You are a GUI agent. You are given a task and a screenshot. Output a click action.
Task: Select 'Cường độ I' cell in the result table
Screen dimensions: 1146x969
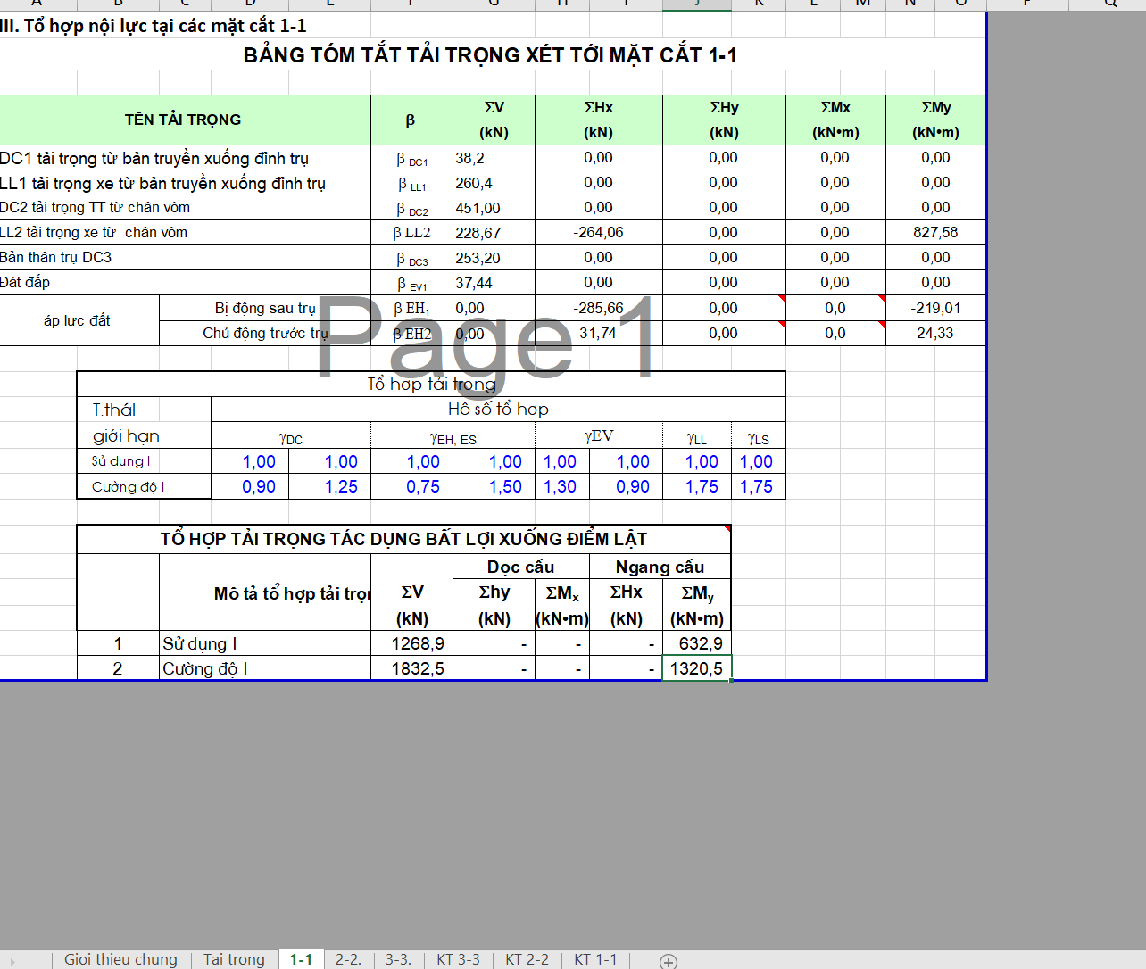(x=265, y=668)
